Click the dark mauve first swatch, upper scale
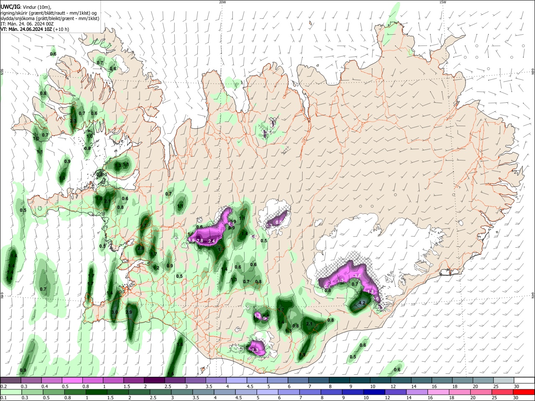The width and height of the screenshot is (535, 401). [10, 381]
